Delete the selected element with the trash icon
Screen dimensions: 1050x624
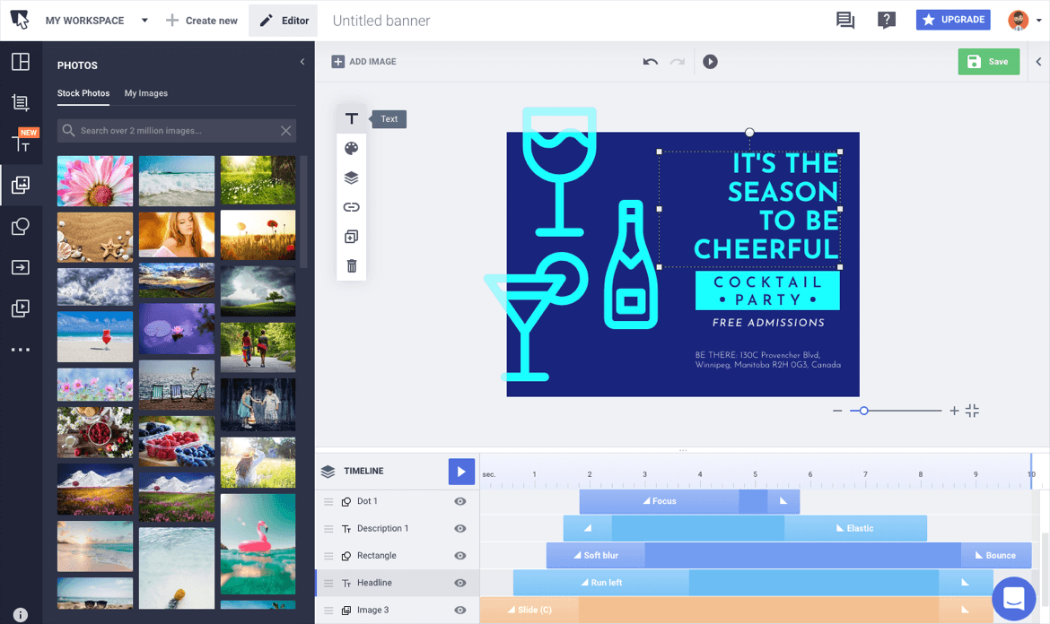point(351,265)
